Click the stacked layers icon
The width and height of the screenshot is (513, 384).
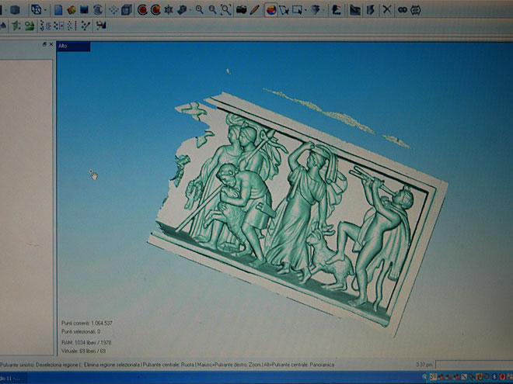(x=315, y=10)
